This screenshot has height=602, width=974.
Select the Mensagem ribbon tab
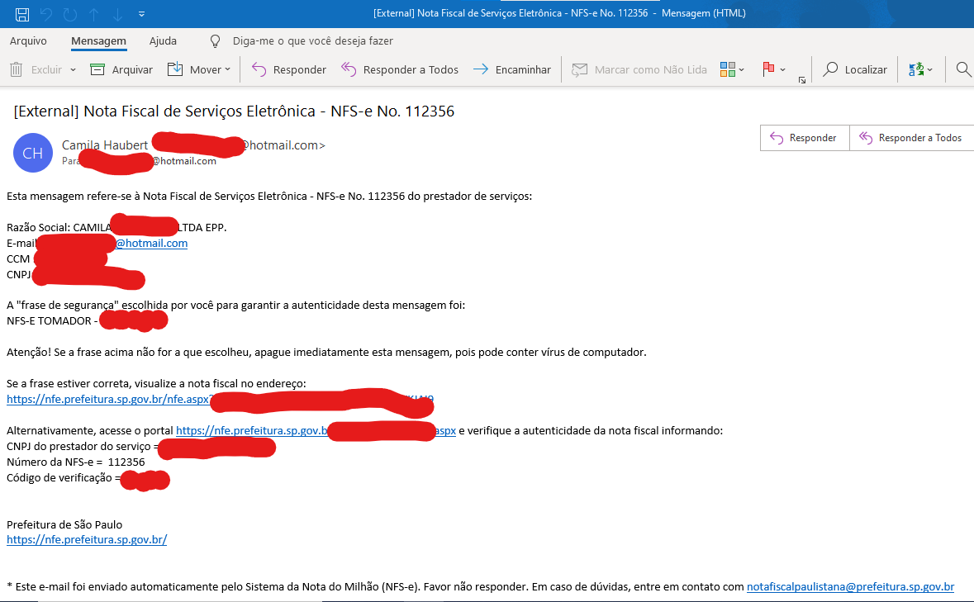(x=98, y=41)
